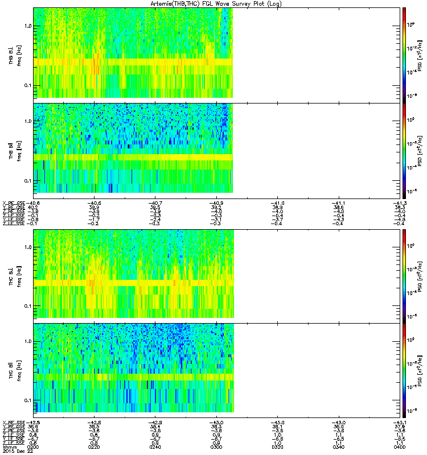The image size is (427, 455).
Task: Click the THB B-perpendicular freq [Hz] axis label
Action: [x=19, y=55]
